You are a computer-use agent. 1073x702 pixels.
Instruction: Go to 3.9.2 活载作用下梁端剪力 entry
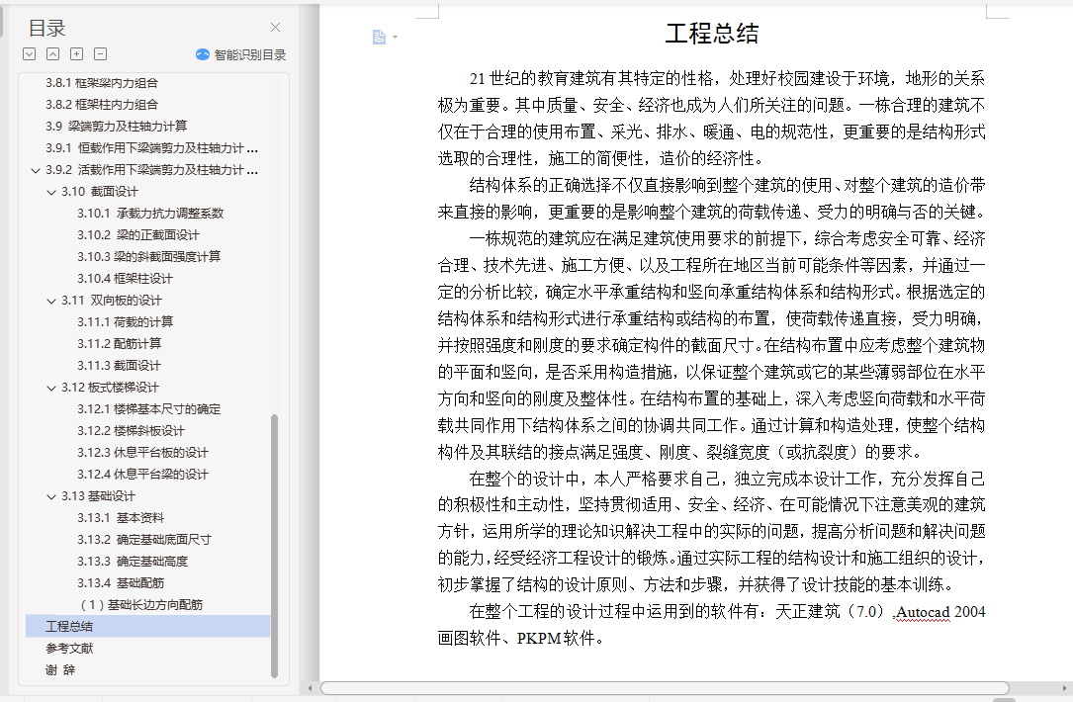coord(152,170)
